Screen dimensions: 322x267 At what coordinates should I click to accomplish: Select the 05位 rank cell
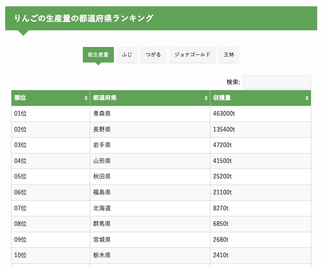[51, 177]
